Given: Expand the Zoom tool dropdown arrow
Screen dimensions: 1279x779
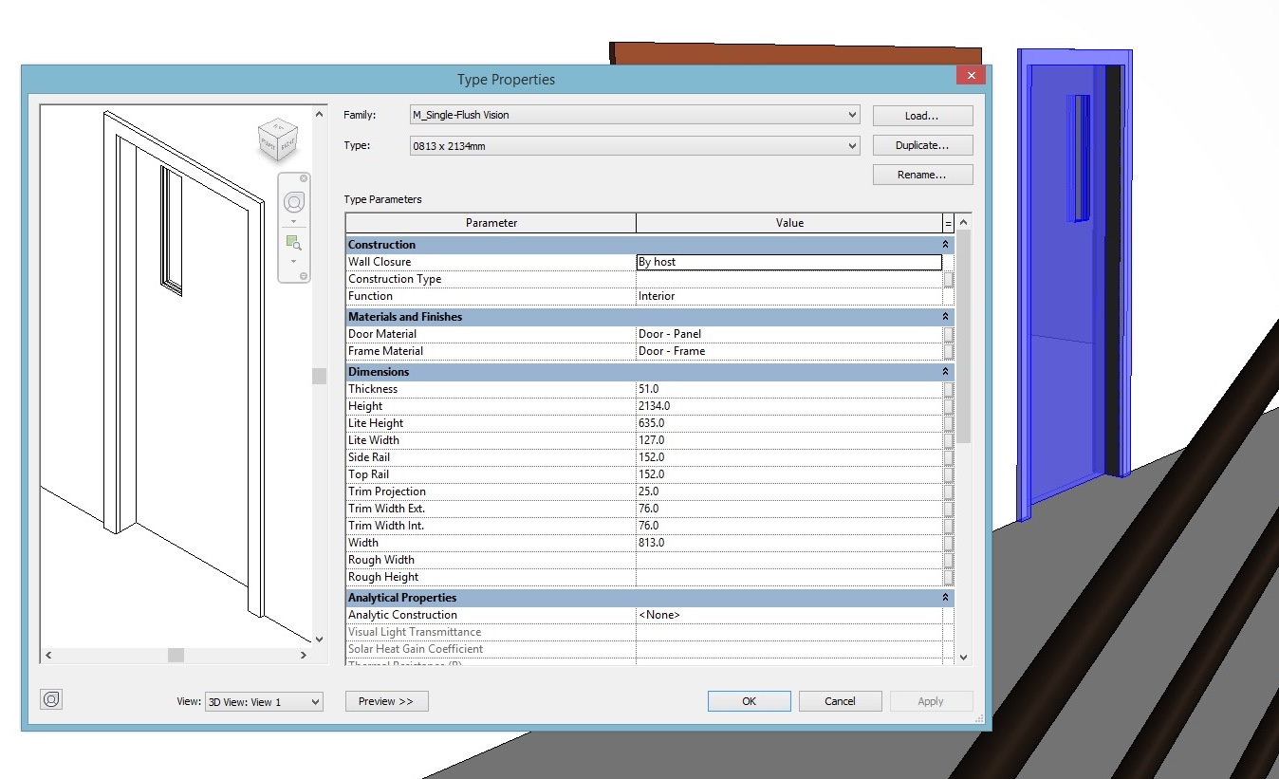Looking at the screenshot, I should pos(294,261).
